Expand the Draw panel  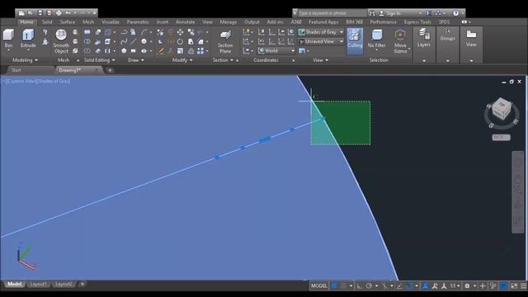[x=136, y=60]
